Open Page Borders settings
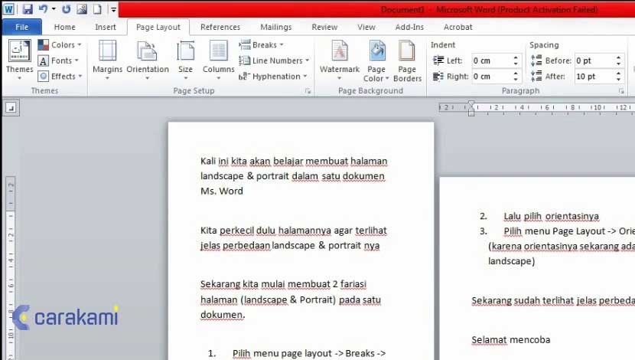 pos(407,61)
